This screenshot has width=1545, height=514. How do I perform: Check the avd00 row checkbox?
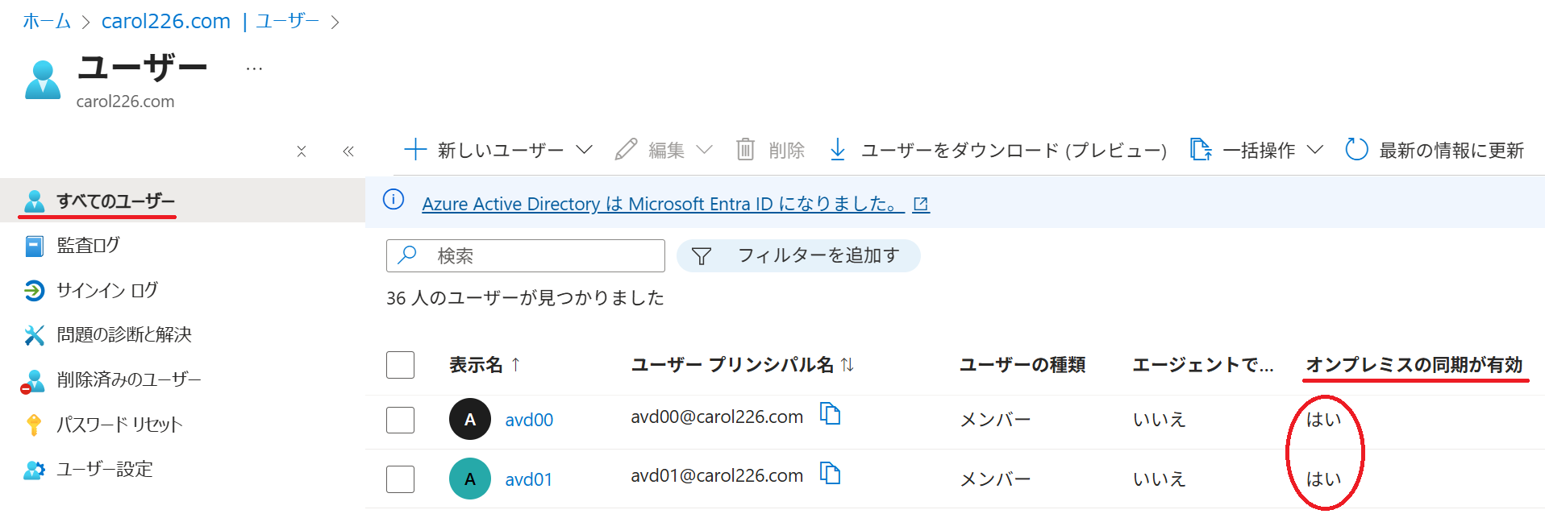coord(400,420)
